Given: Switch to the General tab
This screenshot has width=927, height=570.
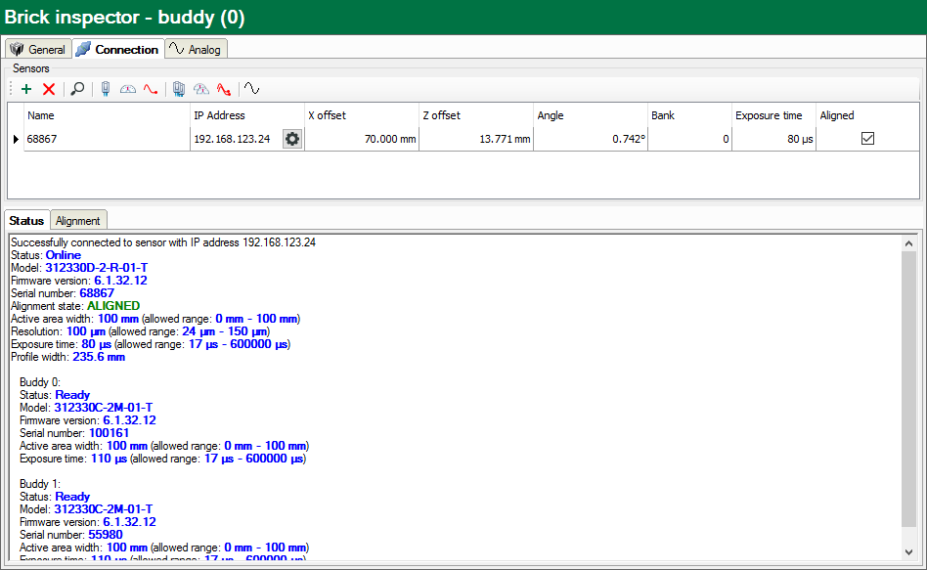Looking at the screenshot, I should tap(38, 49).
